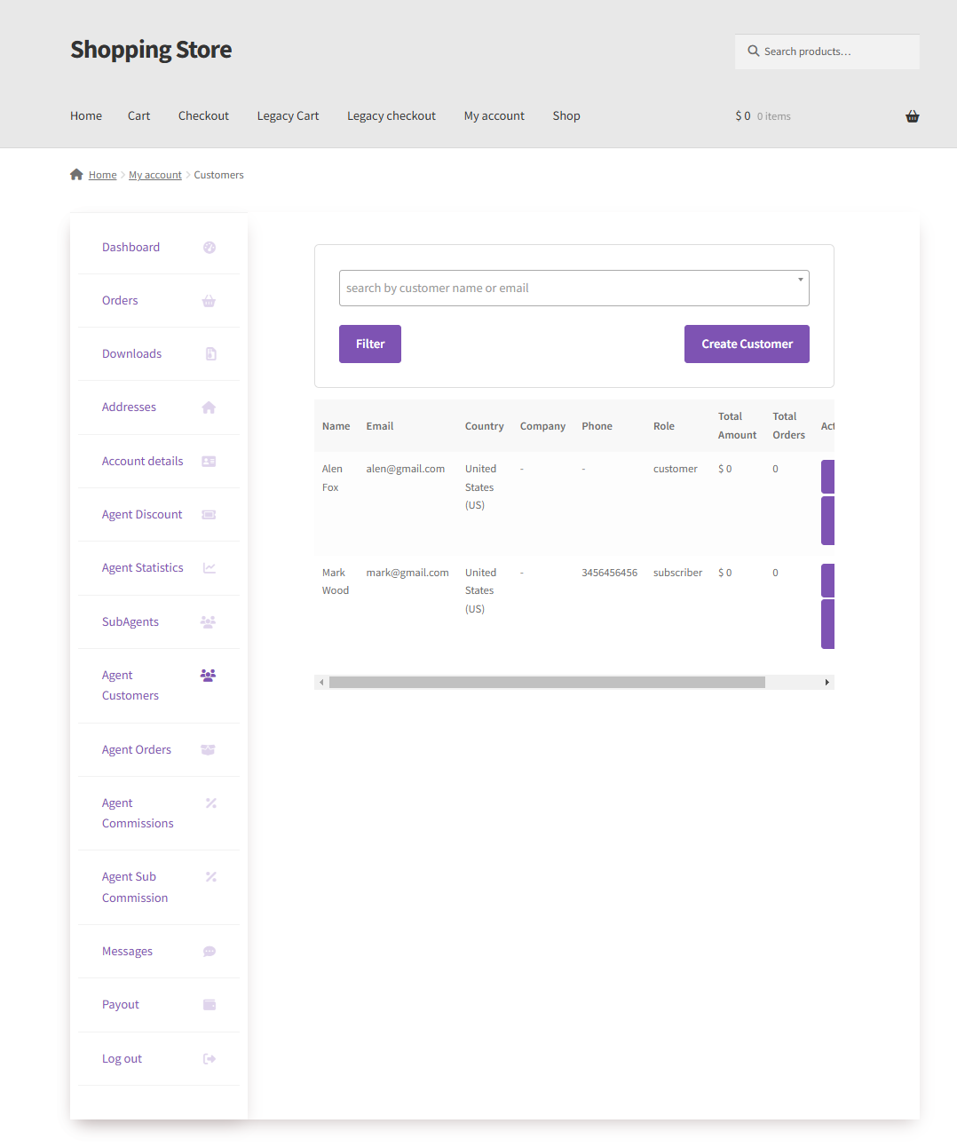Open Legacy Cart in the navigation
Viewport: 957px width, 1147px height.
click(288, 116)
